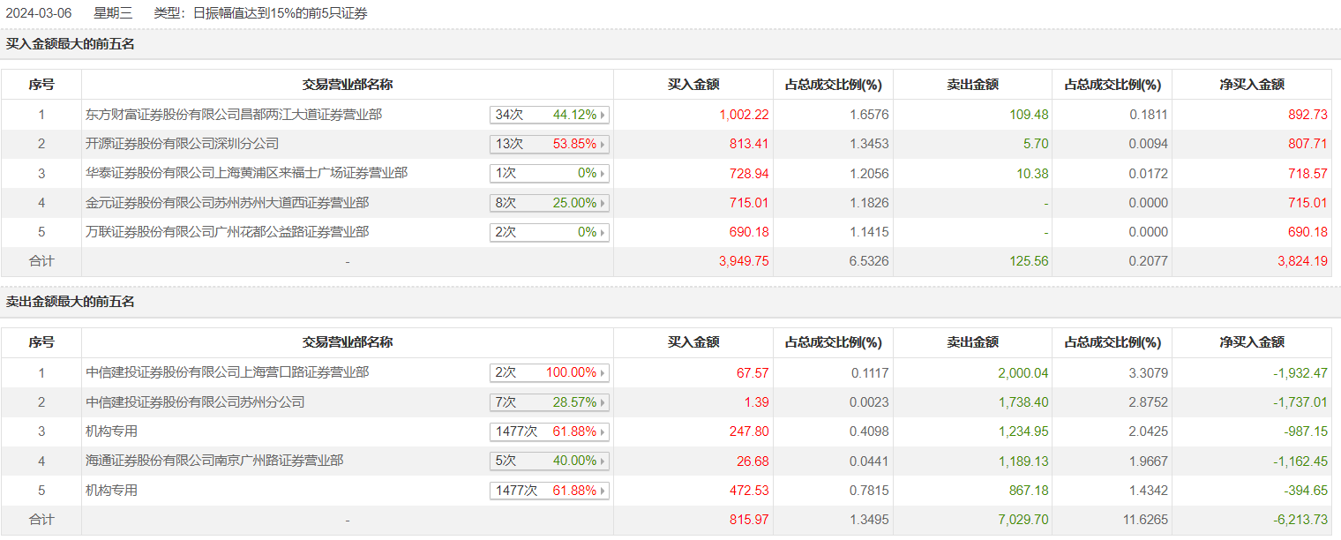Expand 1477次 dropdown in the -394.65 row

[x=549, y=491]
